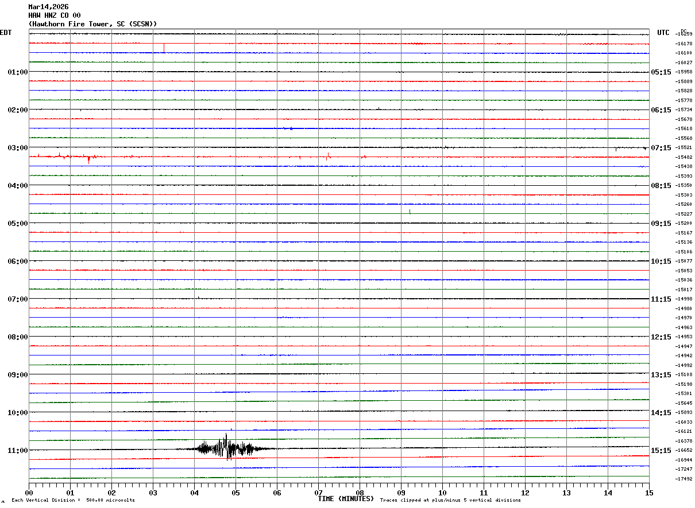Click the minute axis tick label "12"

(x=525, y=493)
